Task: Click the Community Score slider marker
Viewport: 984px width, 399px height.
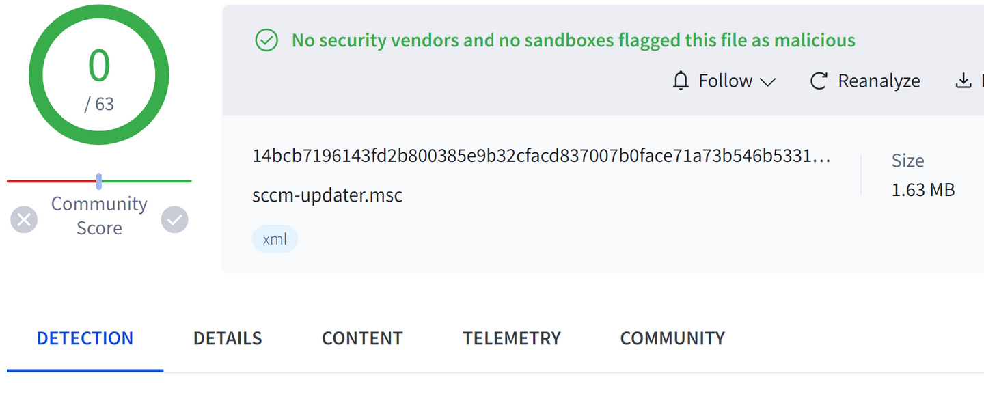Action: (x=98, y=180)
